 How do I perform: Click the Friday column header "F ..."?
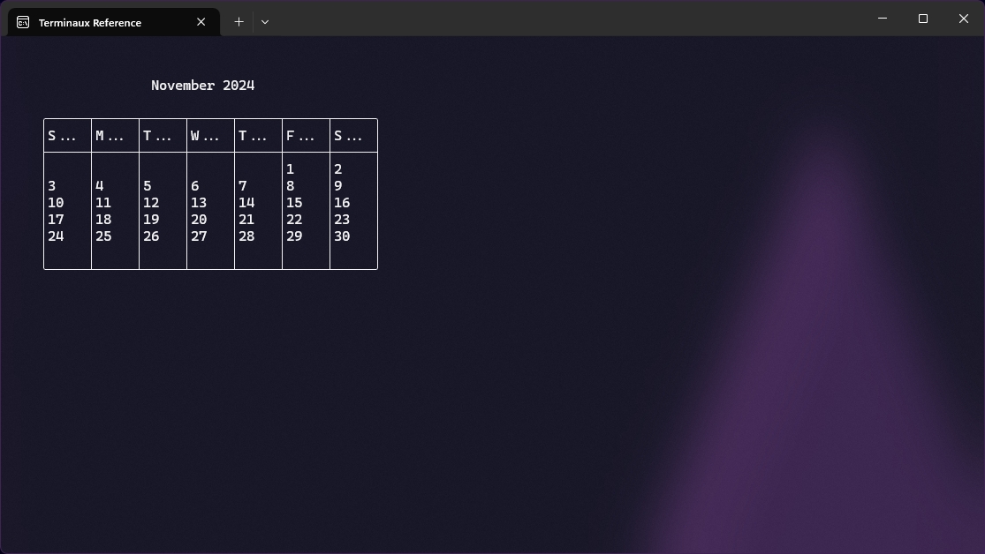click(300, 136)
